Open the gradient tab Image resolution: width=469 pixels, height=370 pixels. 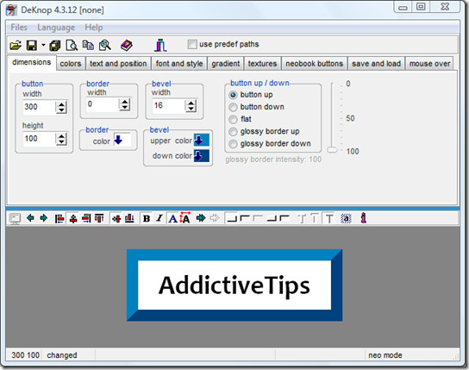pyautogui.click(x=226, y=64)
